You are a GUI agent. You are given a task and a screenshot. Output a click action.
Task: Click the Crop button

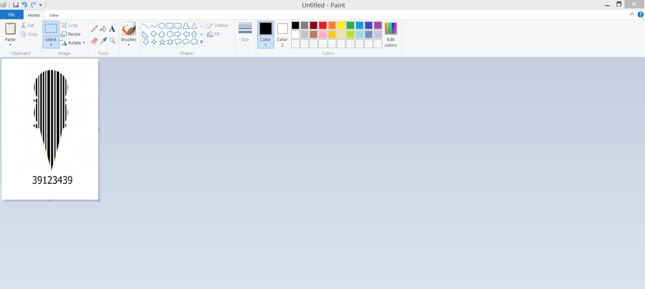[70, 25]
